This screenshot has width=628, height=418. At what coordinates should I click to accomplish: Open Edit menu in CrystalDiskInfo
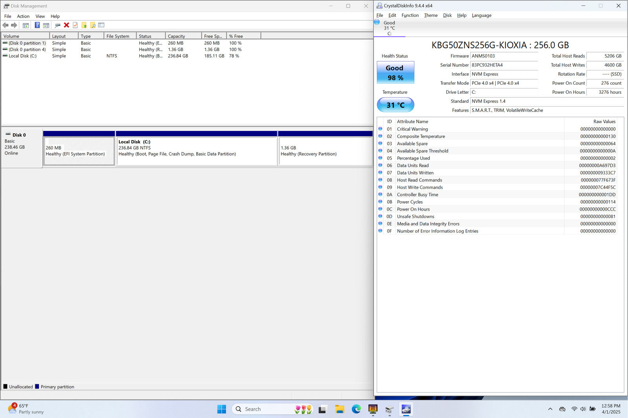(x=392, y=15)
